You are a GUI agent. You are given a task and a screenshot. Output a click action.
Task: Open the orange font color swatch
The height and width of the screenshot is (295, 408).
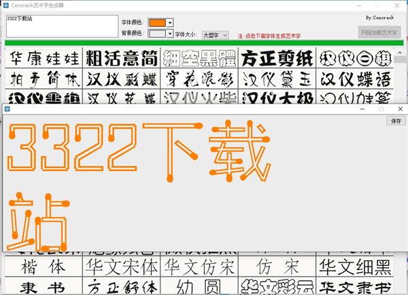[157, 22]
